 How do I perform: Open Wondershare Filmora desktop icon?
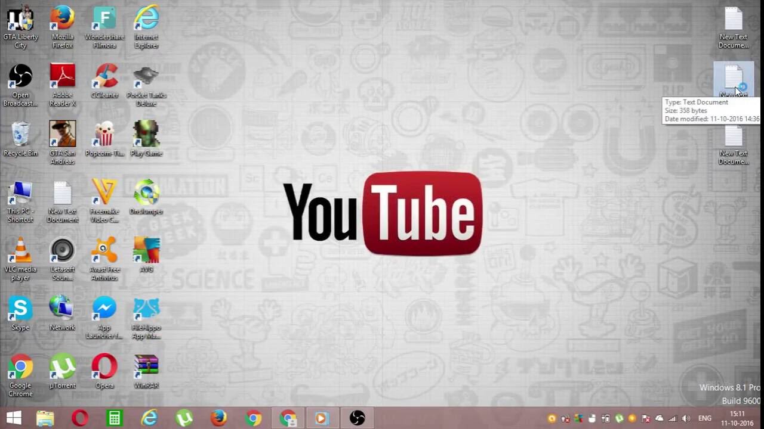point(104,27)
